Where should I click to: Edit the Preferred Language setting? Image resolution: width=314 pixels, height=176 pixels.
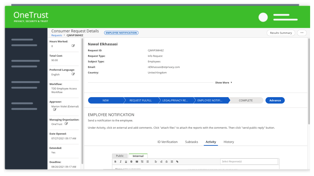pyautogui.click(x=73, y=74)
